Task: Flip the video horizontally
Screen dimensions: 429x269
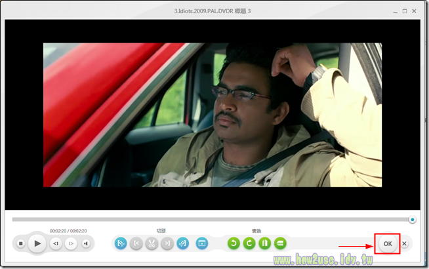Action: pyautogui.click(x=264, y=243)
